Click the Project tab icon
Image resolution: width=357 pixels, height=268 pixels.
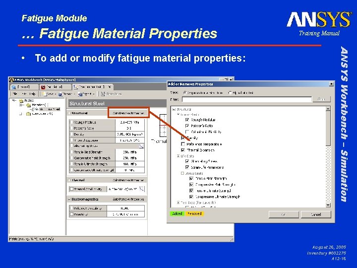(14, 87)
